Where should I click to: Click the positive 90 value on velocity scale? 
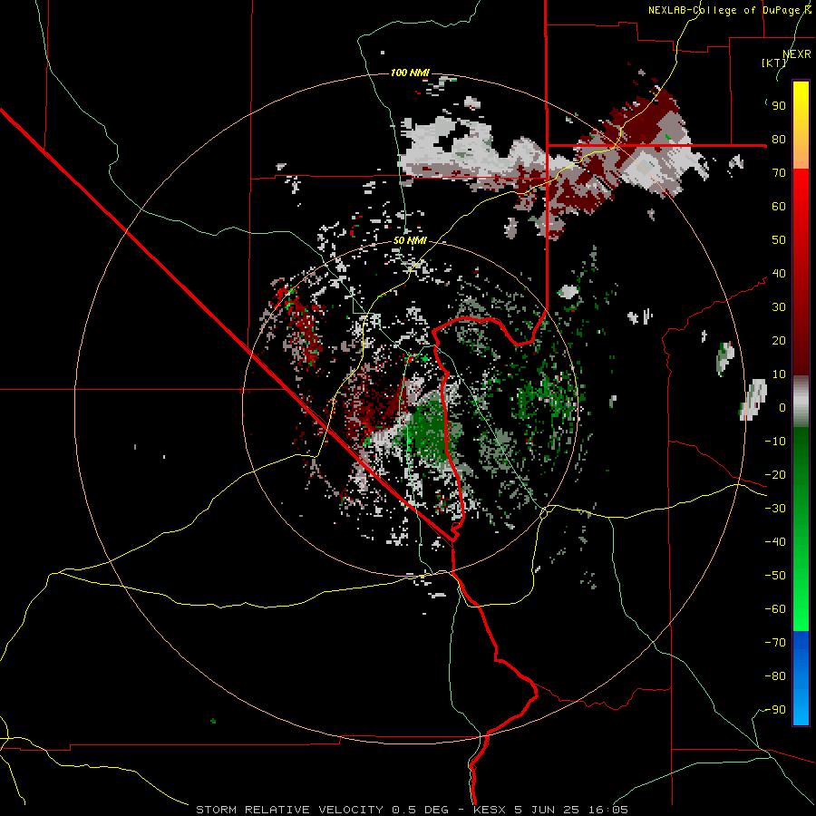click(x=779, y=106)
